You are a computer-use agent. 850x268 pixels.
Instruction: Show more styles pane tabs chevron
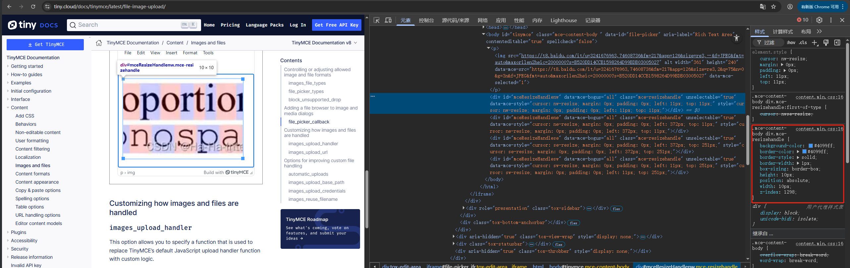pyautogui.click(x=819, y=31)
